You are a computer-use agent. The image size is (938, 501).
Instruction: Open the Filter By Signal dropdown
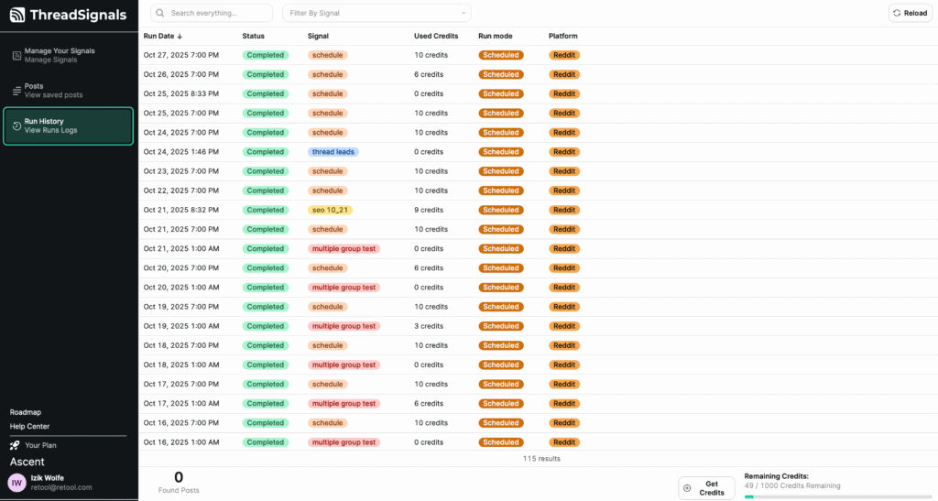click(376, 13)
